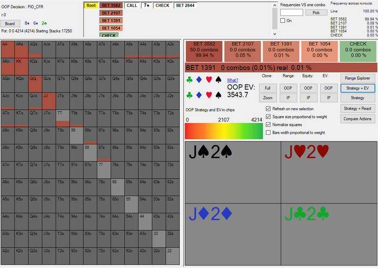
Task: Toggle Square size proportional to weight
Action: click(x=268, y=117)
